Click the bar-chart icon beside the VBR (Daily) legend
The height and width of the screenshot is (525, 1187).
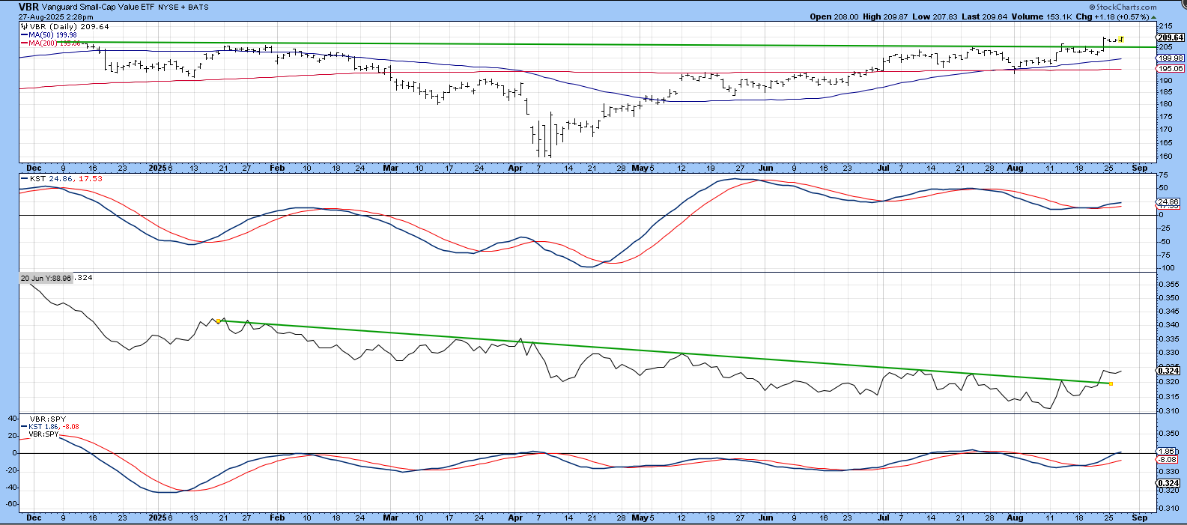[x=24, y=26]
